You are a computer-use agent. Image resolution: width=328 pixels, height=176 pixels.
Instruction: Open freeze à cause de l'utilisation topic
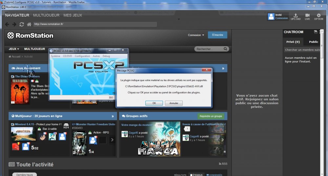(x=204, y=124)
